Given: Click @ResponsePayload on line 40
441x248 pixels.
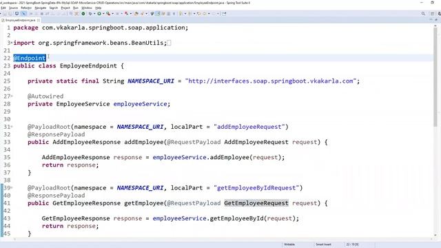Looking at the screenshot, I should coord(57,196).
